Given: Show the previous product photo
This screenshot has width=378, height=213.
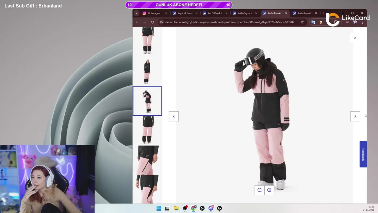Looking at the screenshot, I should pyautogui.click(x=174, y=116).
